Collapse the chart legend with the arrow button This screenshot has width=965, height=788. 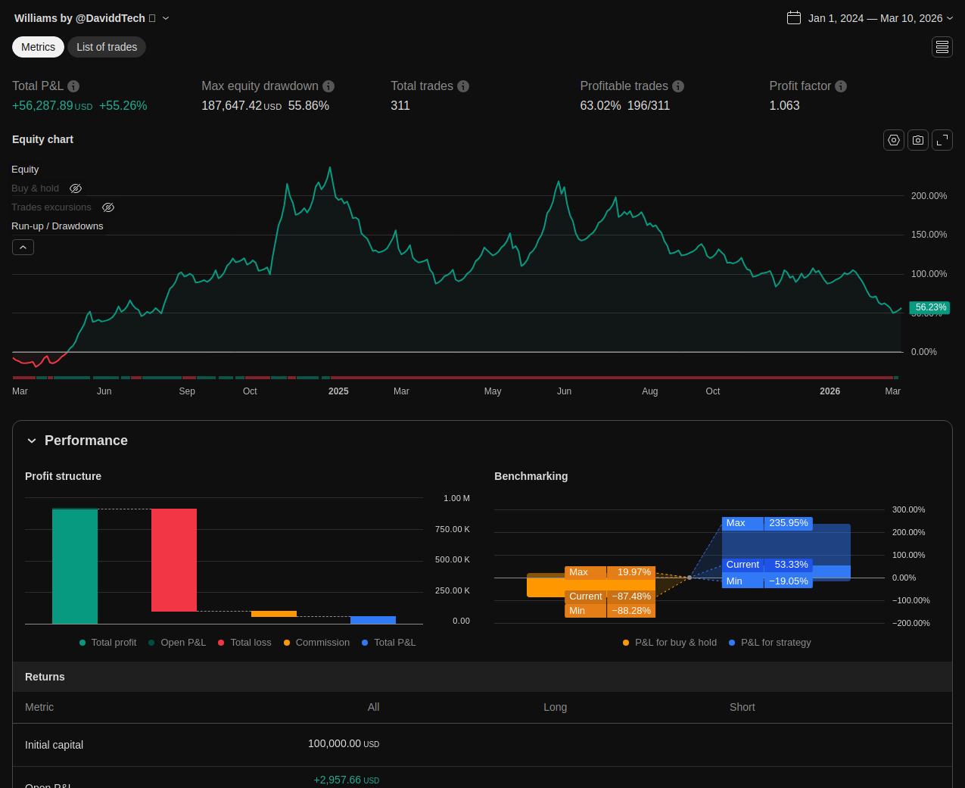coord(23,248)
